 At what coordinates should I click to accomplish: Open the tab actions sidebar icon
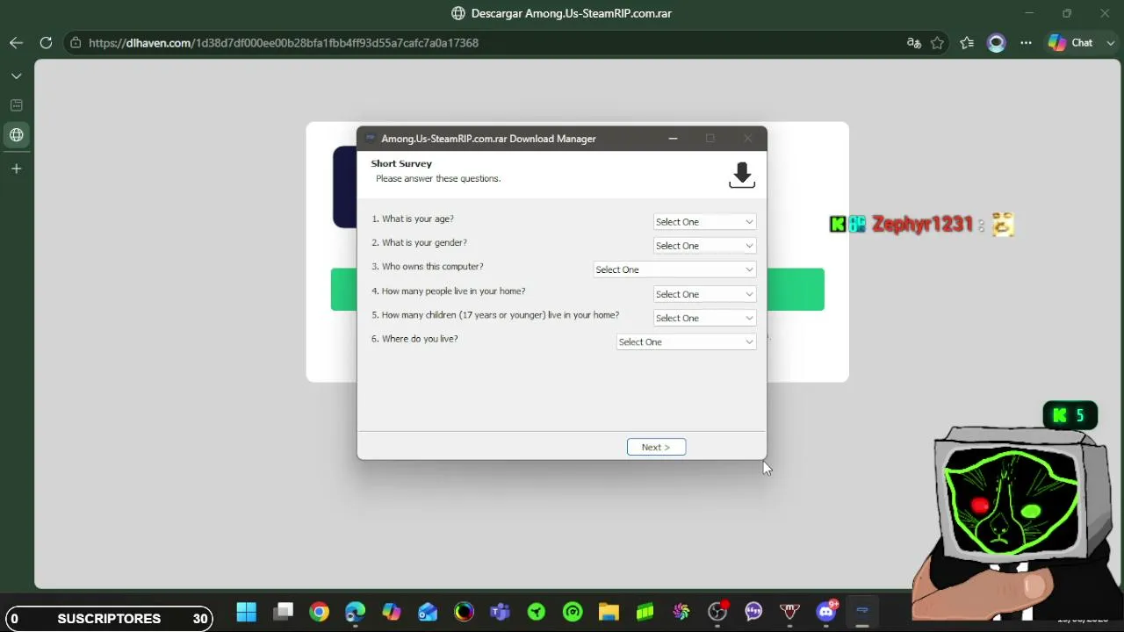pos(17,105)
